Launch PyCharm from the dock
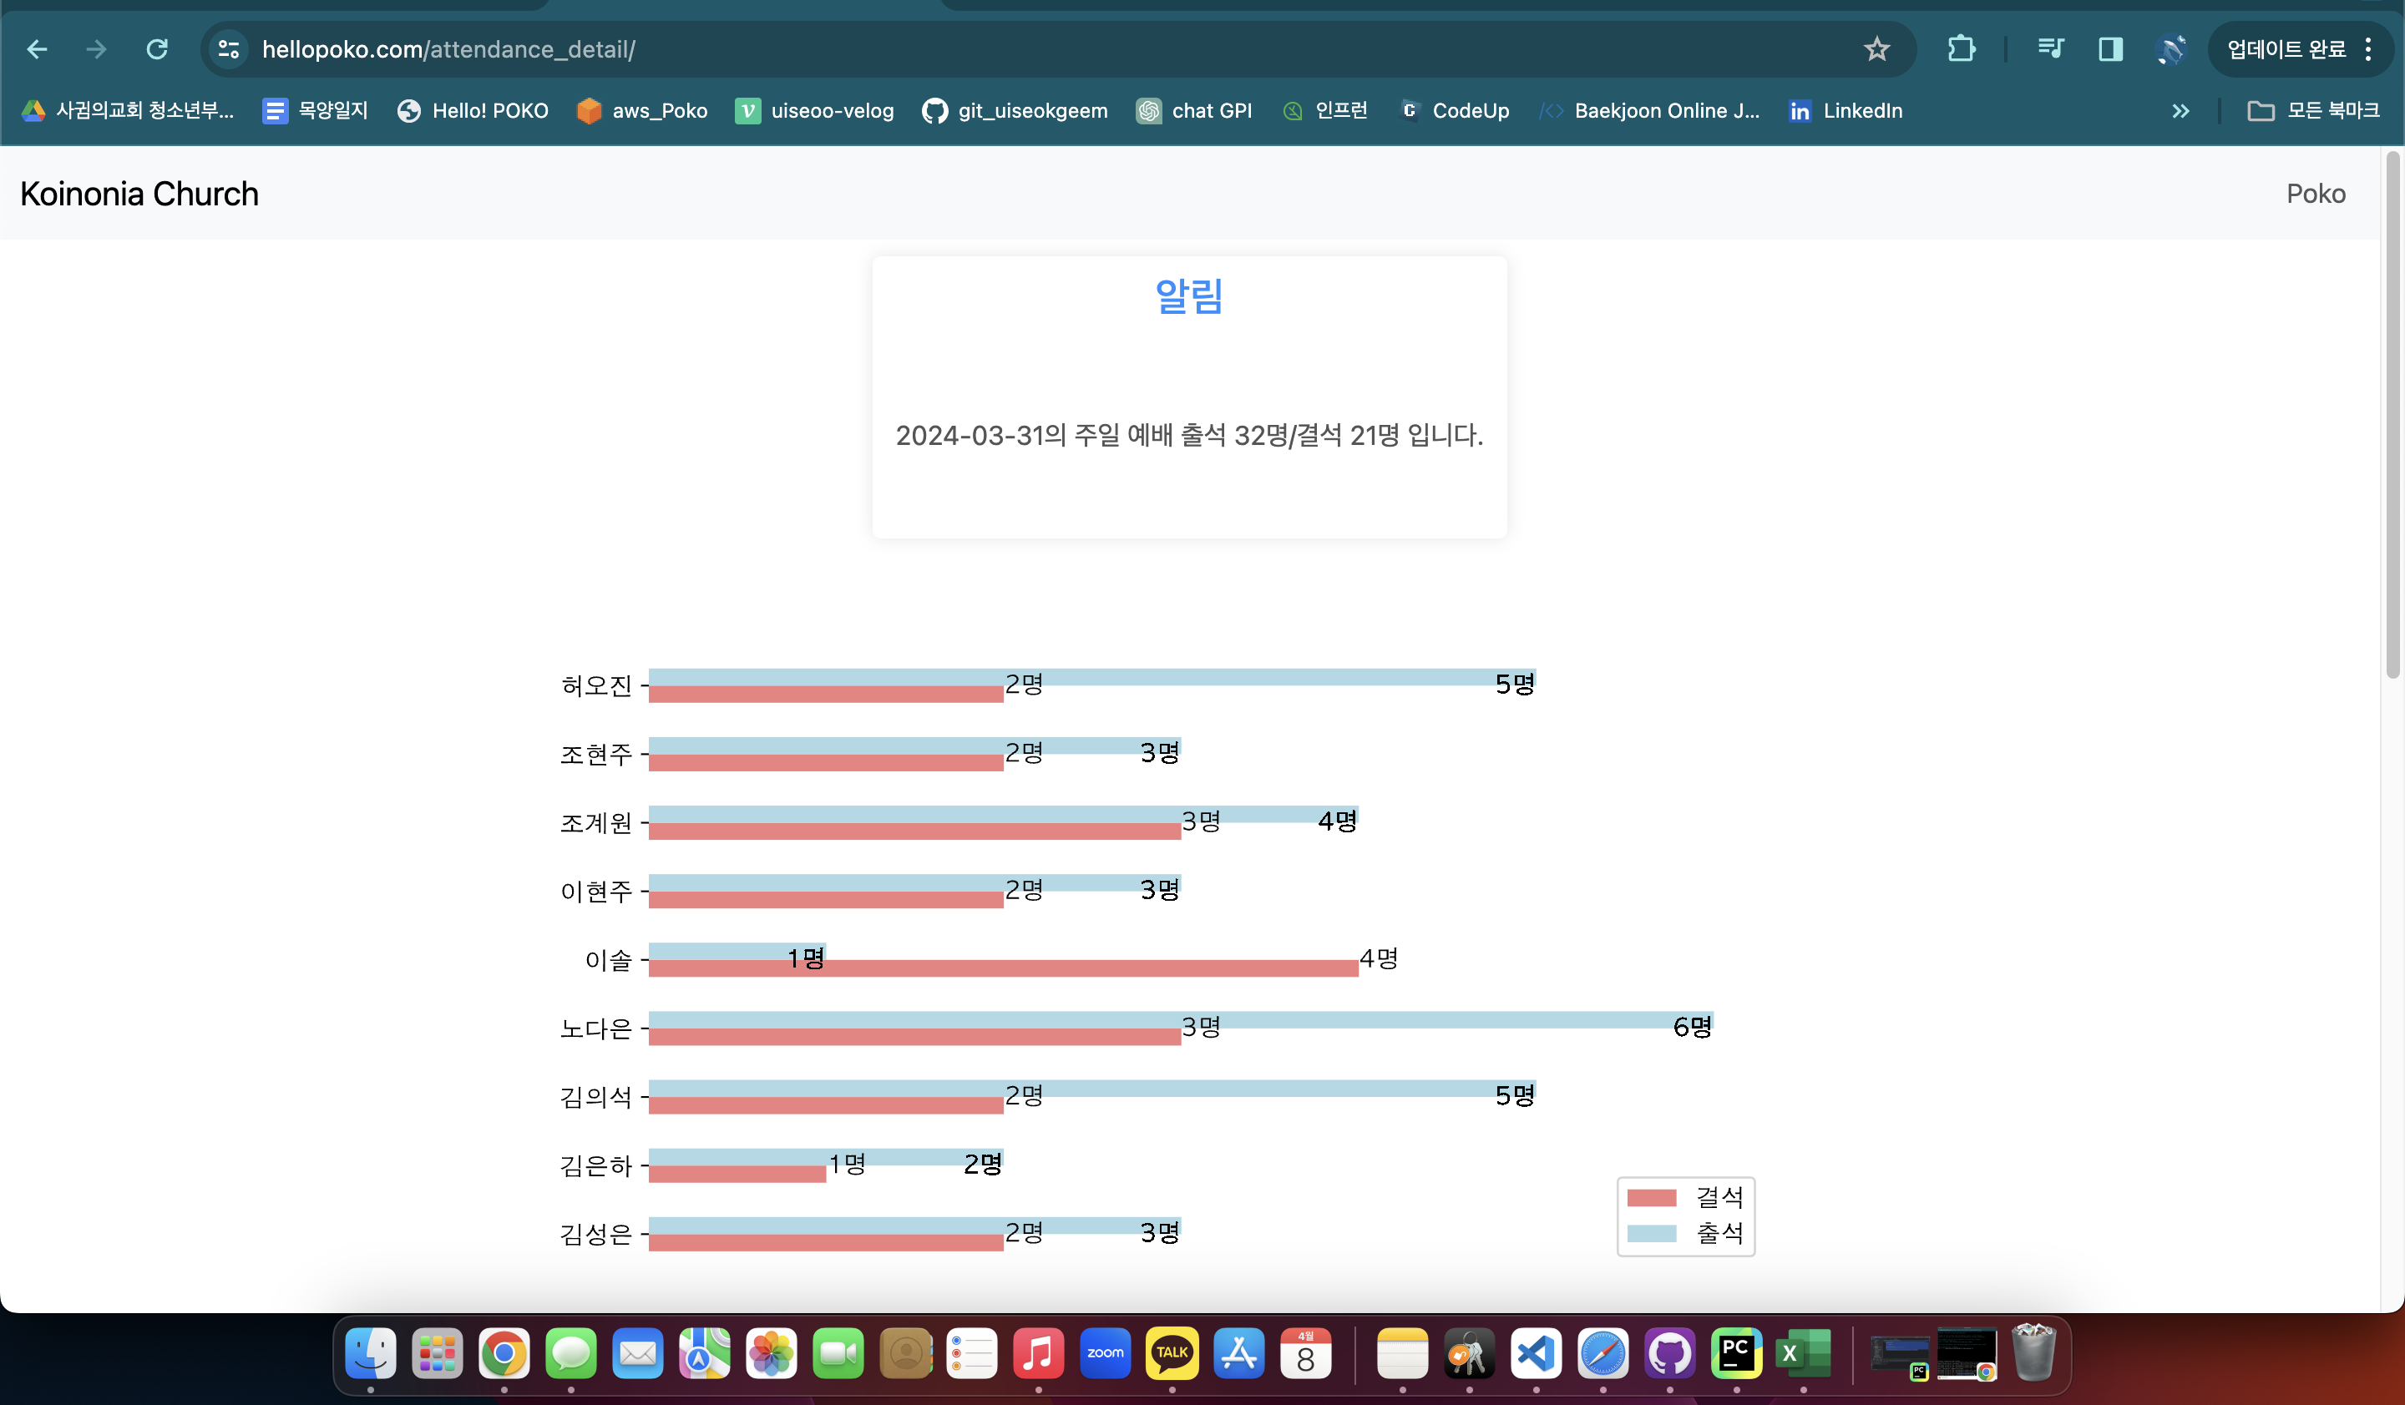 tap(1736, 1352)
